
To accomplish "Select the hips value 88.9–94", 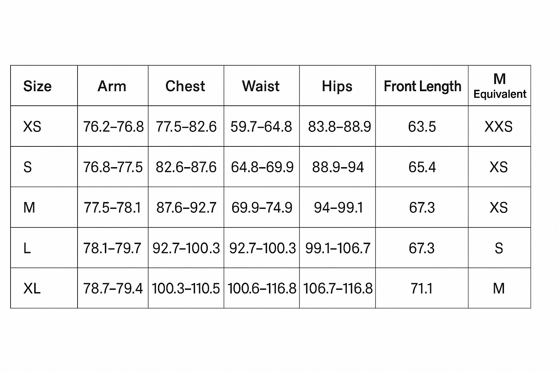I will tap(338, 167).
